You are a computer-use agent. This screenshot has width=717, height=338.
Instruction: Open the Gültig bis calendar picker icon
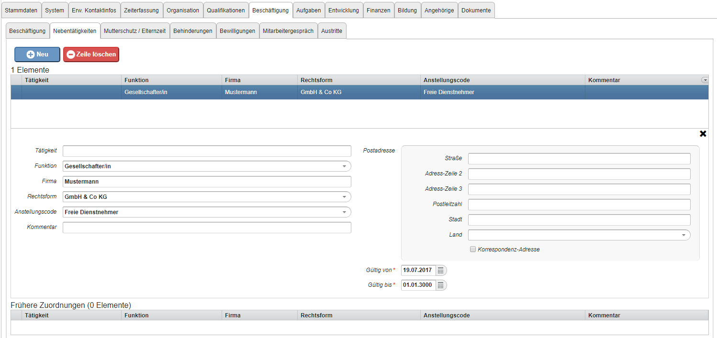(441, 285)
